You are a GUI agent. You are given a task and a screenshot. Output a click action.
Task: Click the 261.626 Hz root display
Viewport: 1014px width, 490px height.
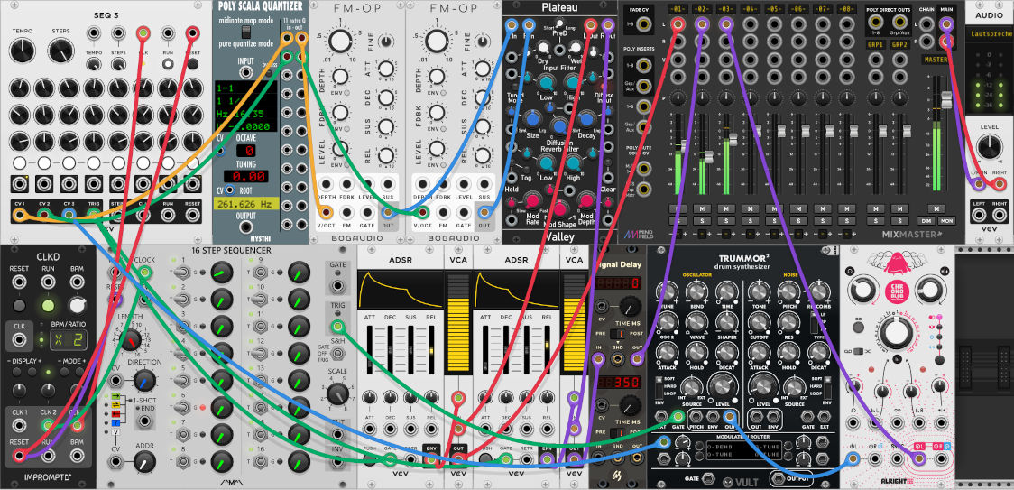tap(245, 204)
